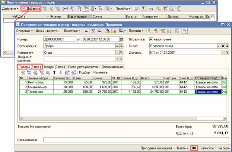
Task: Open the Действия menu in list window
Action: [10, 8]
